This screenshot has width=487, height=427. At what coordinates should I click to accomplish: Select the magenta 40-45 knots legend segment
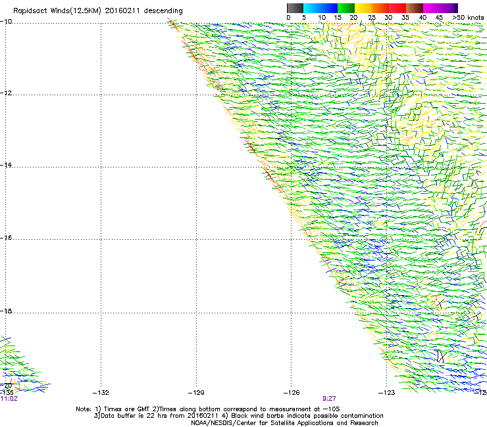(x=432, y=8)
